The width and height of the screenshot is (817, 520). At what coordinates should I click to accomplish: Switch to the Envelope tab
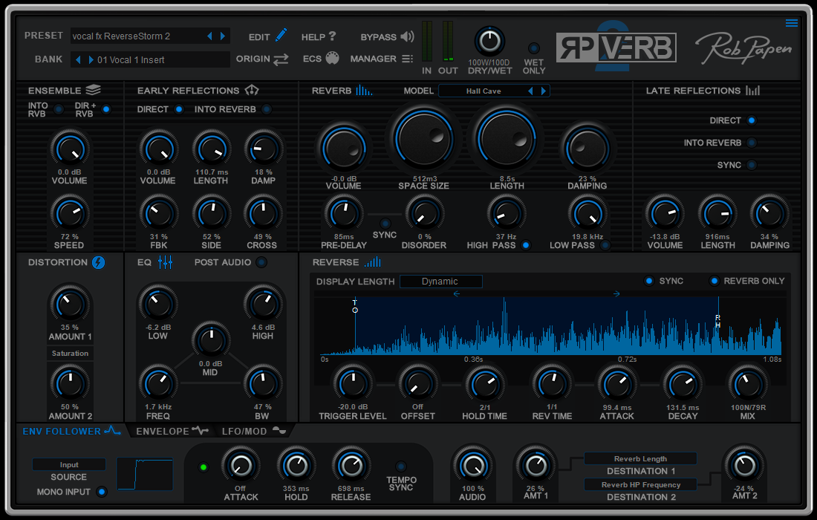coord(169,431)
